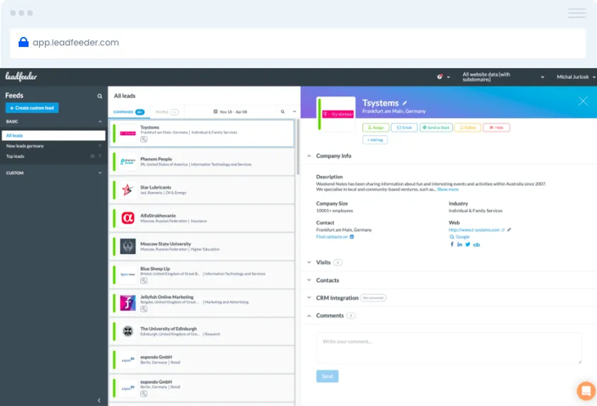Image resolution: width=597 pixels, height=406 pixels.
Task: Open the Nov 18 - Apr 08 date range picker
Action: point(230,112)
